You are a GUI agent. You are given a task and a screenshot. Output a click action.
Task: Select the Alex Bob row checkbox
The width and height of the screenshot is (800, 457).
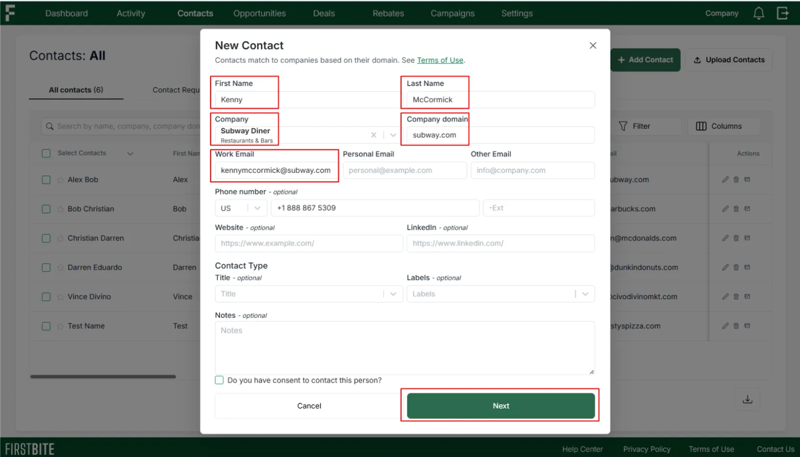coord(46,180)
